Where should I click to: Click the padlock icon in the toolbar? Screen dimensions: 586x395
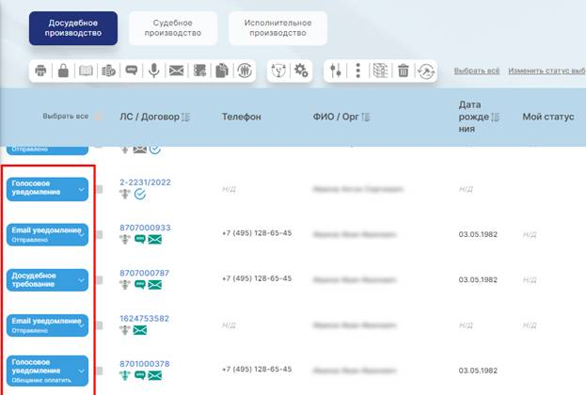[63, 71]
